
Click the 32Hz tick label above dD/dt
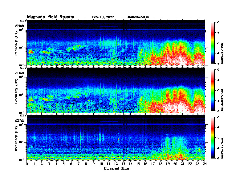[x=23, y=68]
